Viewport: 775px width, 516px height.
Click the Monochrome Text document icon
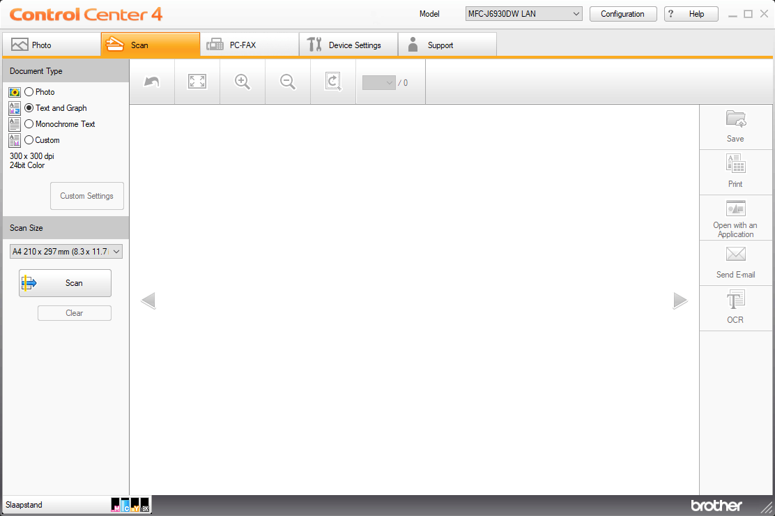[x=15, y=124]
